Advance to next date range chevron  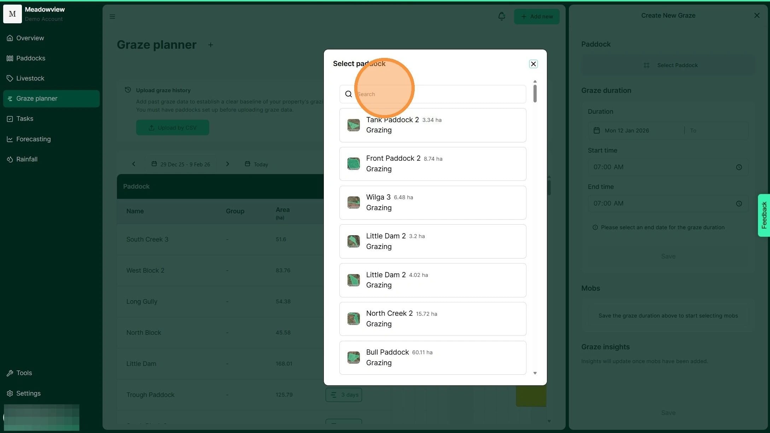click(x=228, y=164)
